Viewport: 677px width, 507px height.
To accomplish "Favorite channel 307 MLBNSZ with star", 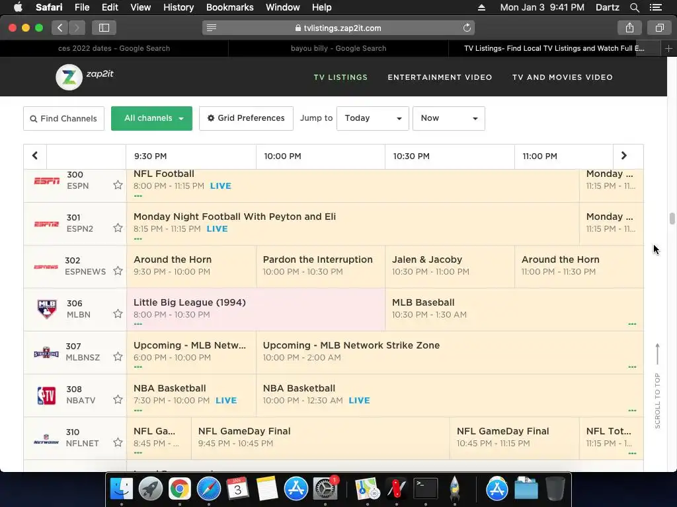I will 118,356.
